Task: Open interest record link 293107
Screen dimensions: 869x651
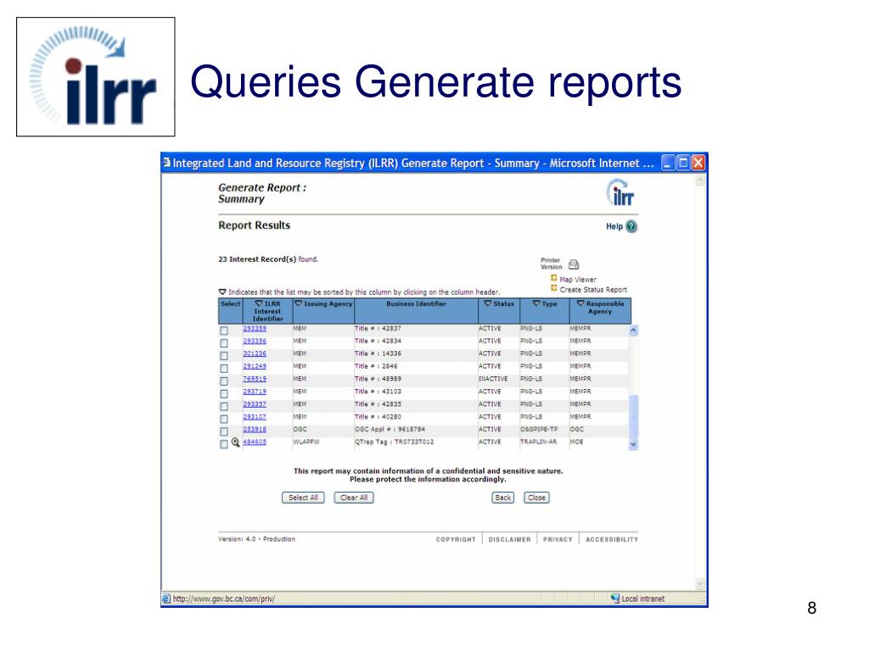Action: [255, 417]
